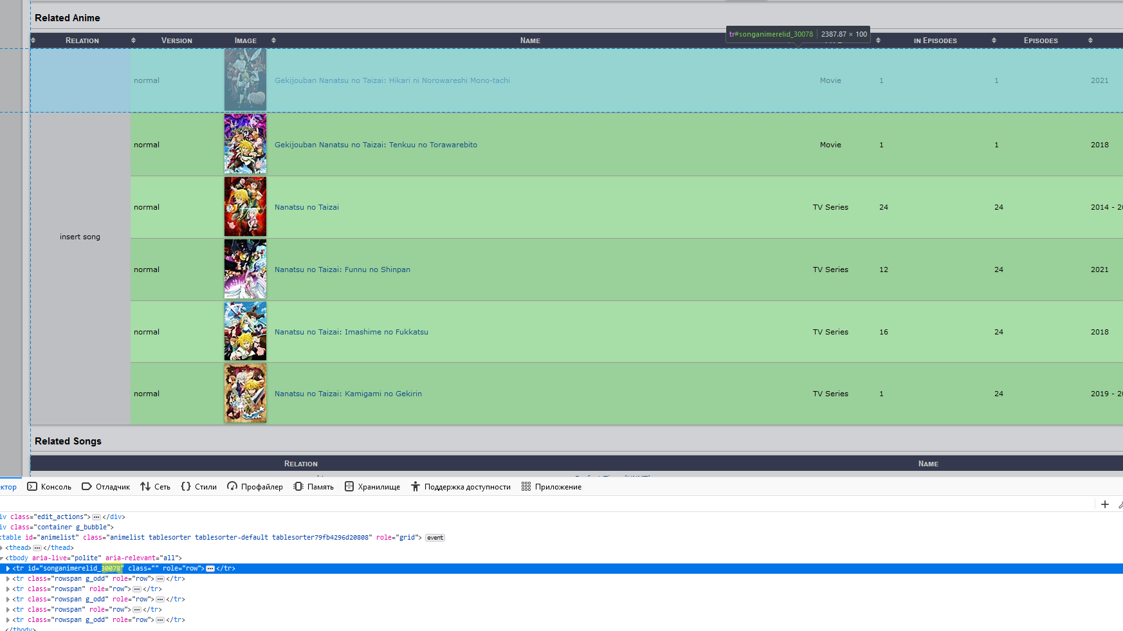Open the Консоль devtools panel
This screenshot has width=1123, height=631.
point(50,487)
